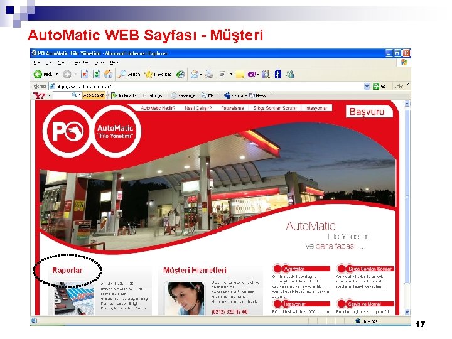Expand the Yahoo Messenger toolbar dropdown
The image size is (452, 339).
198,95
